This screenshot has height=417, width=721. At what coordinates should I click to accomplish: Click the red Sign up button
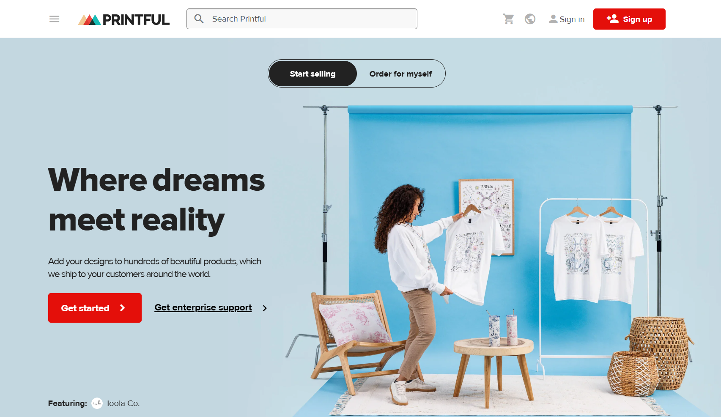629,19
